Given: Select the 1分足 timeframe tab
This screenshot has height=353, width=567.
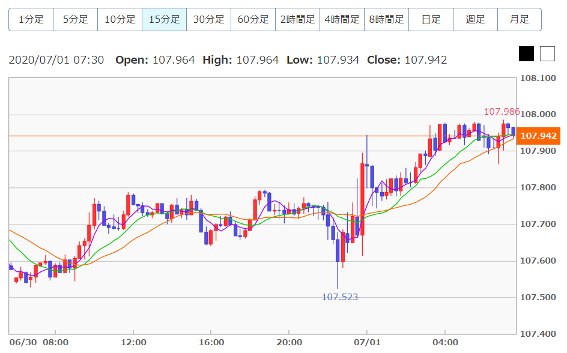Looking at the screenshot, I should tap(31, 19).
